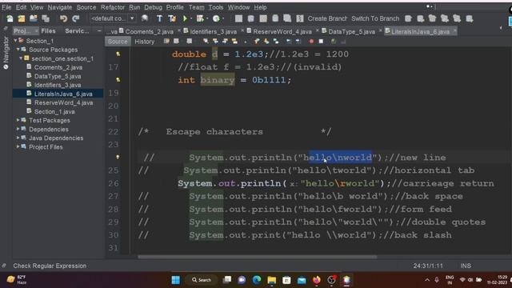512x288 pixels.
Task: Toggle the Source view button
Action: [x=118, y=42]
